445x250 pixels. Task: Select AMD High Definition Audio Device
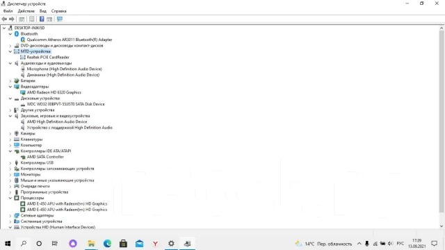coord(57,122)
